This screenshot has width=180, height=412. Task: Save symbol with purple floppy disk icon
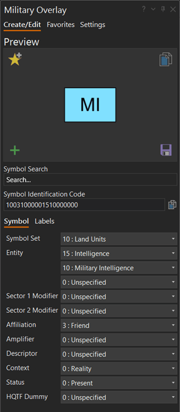(166, 150)
